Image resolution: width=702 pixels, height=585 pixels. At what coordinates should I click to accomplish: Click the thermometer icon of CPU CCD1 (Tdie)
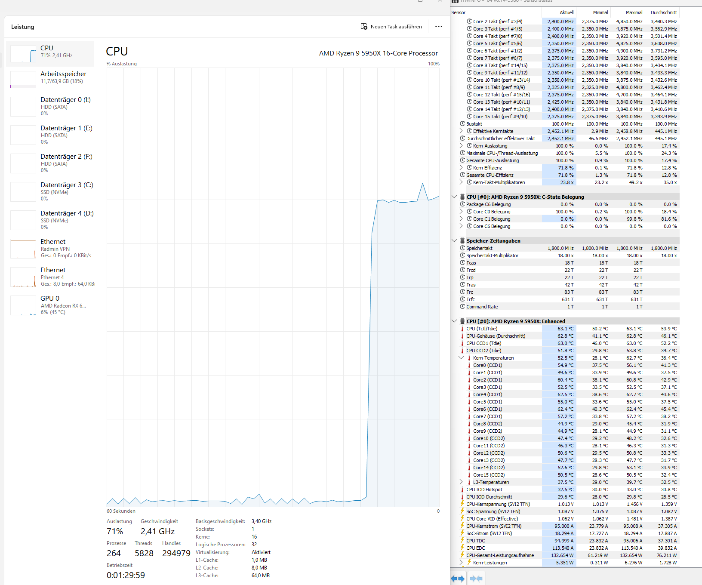pyautogui.click(x=462, y=343)
